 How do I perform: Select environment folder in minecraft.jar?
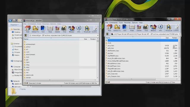click(x=31, y=54)
